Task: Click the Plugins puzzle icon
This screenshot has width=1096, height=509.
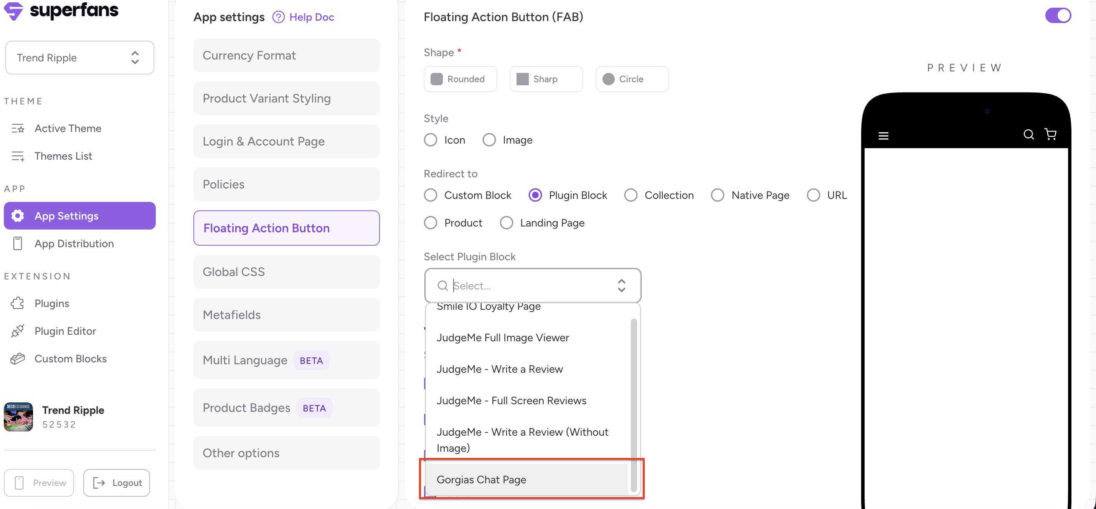Action: (17, 303)
